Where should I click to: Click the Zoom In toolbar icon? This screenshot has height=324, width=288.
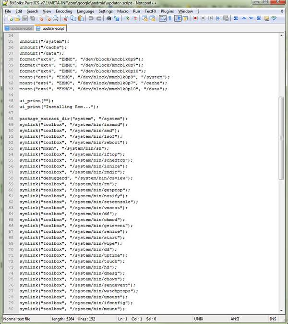127,19
